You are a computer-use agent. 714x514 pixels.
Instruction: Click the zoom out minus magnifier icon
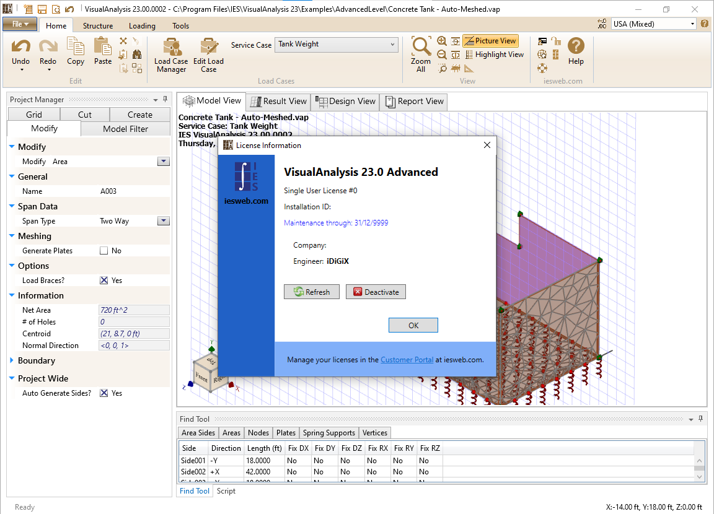pos(442,54)
